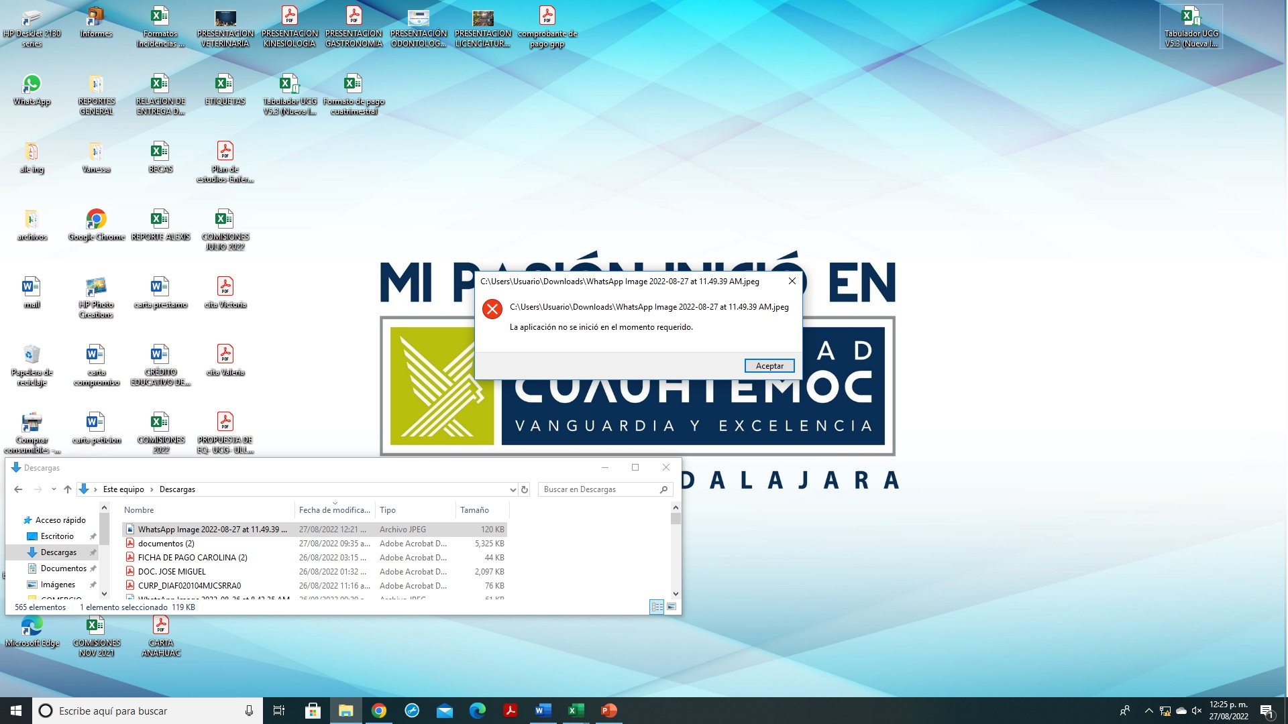Screen dimensions: 1288x724
Task: Select the Tabulador UCG V5.3 top-right icon
Action: tap(1191, 27)
